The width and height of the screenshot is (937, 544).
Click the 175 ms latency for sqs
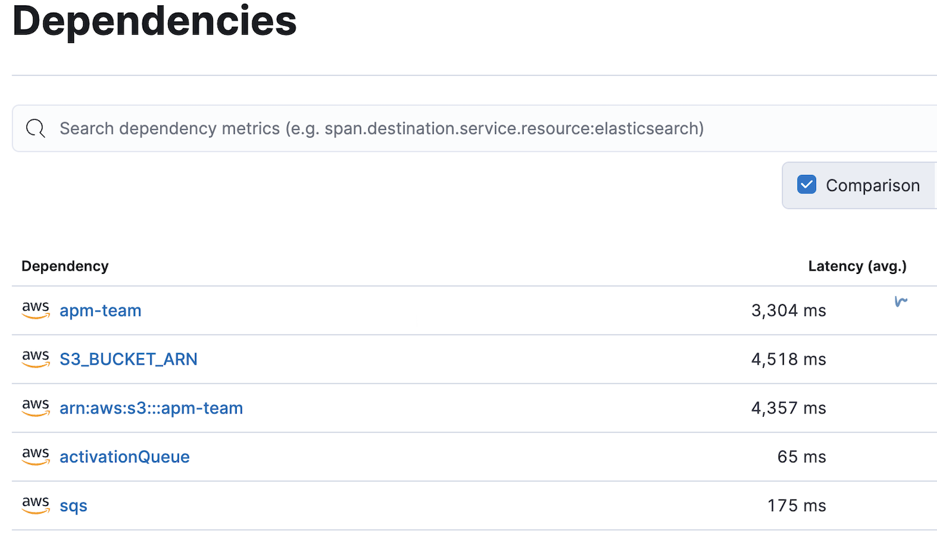click(x=796, y=505)
